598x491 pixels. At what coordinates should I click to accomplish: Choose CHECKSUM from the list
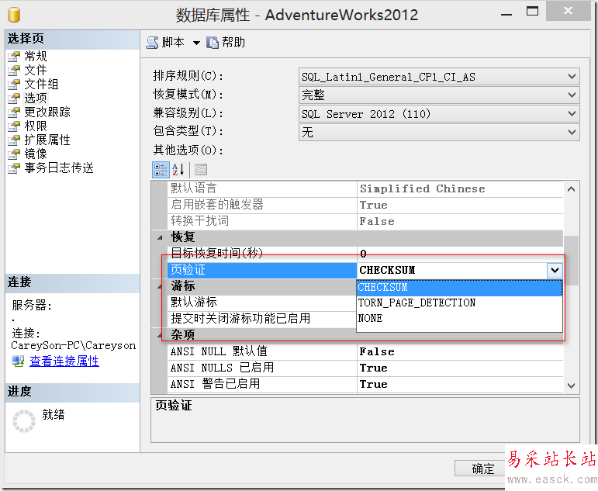click(459, 288)
